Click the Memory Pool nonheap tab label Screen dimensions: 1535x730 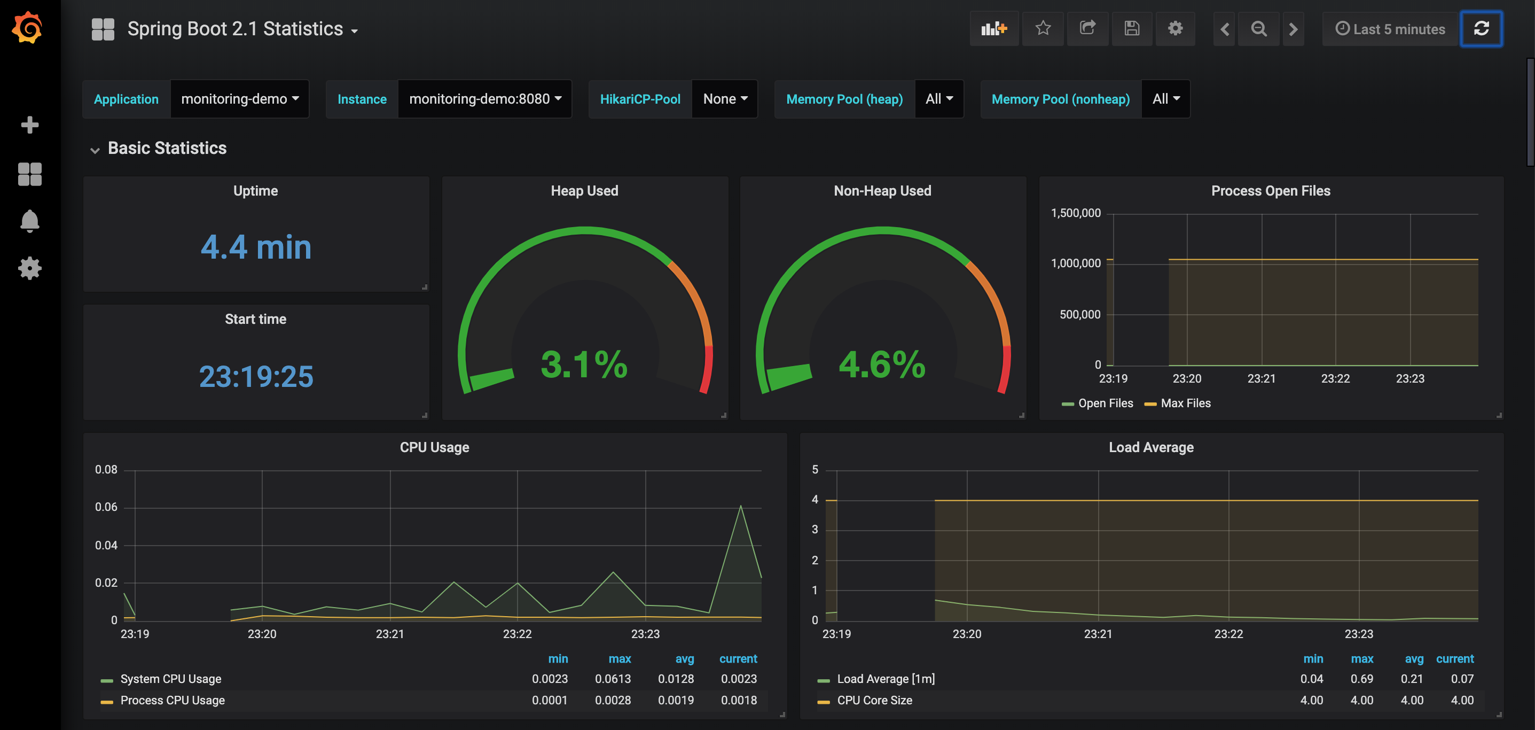[x=1061, y=98]
